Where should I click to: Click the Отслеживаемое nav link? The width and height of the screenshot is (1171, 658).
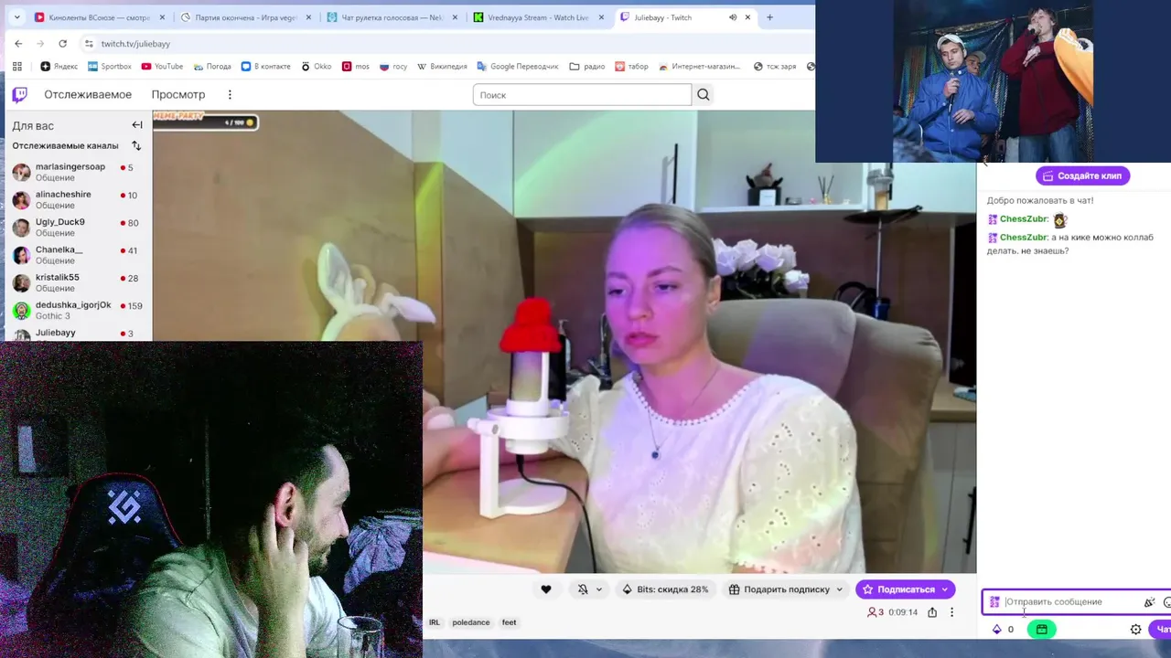point(88,94)
